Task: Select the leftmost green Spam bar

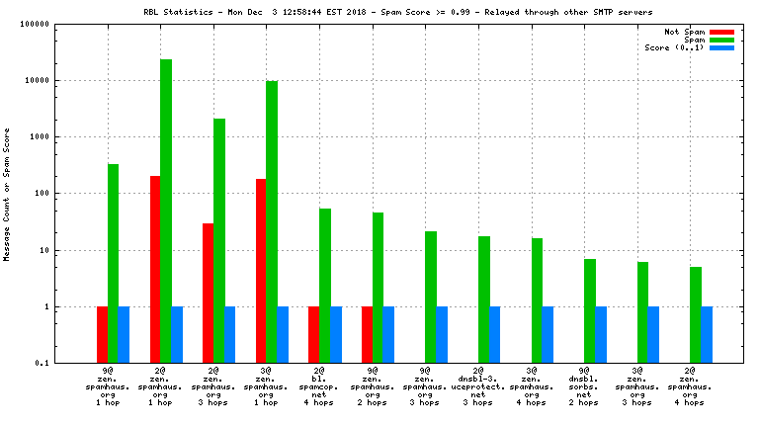Action: click(x=114, y=263)
